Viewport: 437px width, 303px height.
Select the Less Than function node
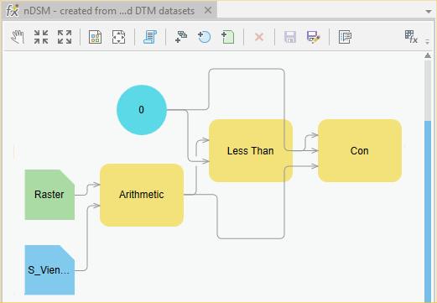click(251, 151)
